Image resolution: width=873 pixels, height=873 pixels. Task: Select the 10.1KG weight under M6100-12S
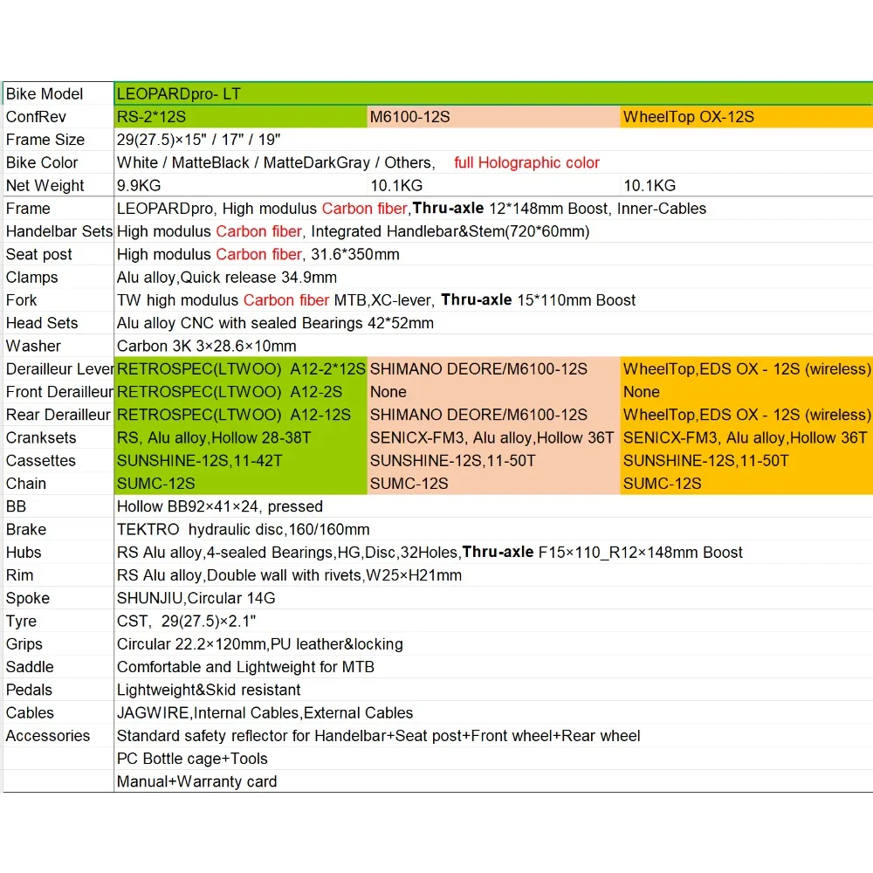click(x=493, y=185)
